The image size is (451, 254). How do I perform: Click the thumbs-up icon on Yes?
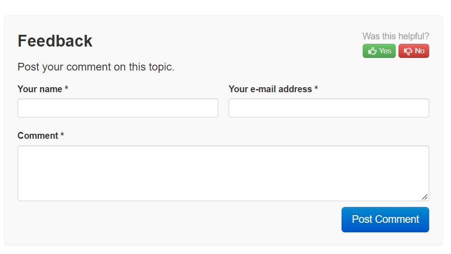tap(372, 51)
